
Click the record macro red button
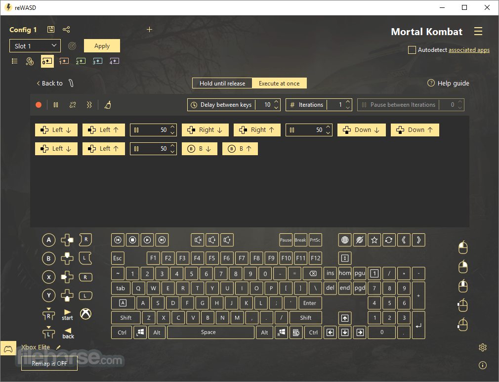[39, 105]
